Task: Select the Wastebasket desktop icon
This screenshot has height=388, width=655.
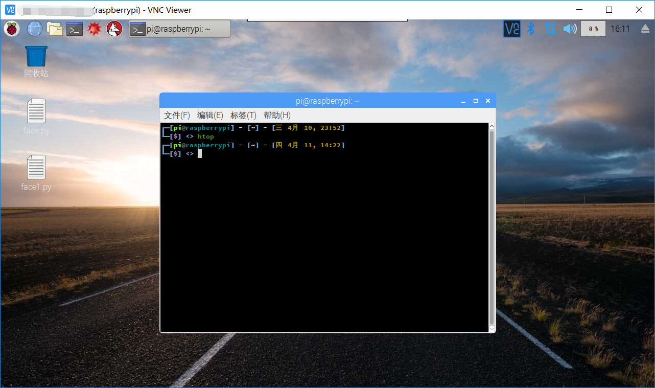Action: tap(36, 61)
